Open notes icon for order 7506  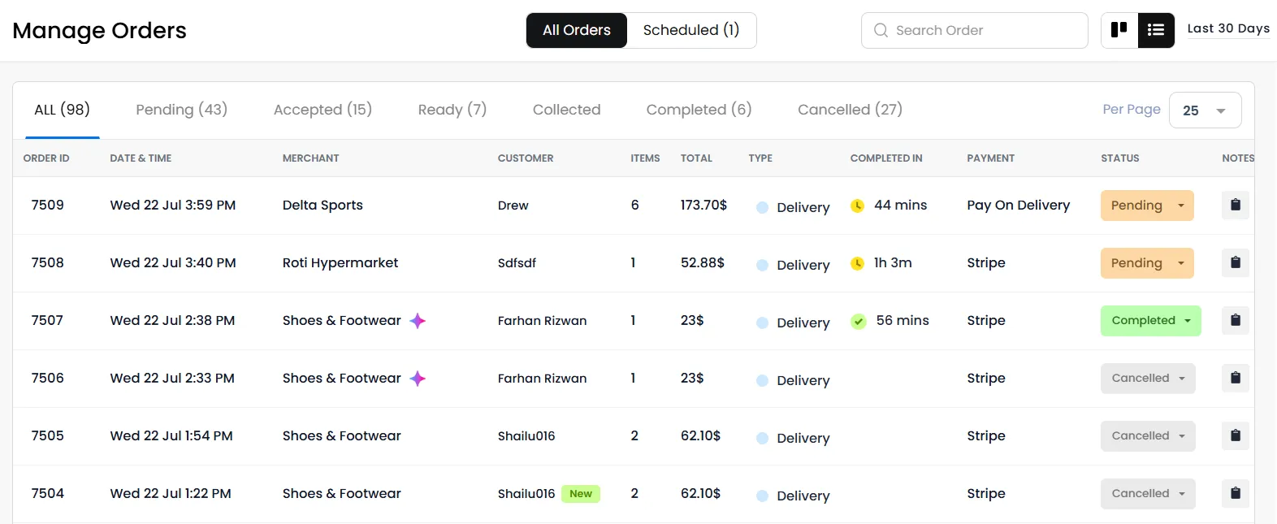click(1236, 378)
